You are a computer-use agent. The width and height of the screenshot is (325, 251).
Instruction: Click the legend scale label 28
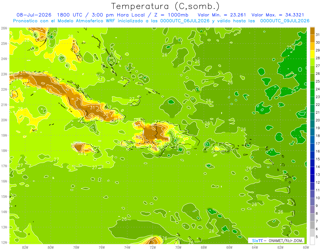[318, 58]
